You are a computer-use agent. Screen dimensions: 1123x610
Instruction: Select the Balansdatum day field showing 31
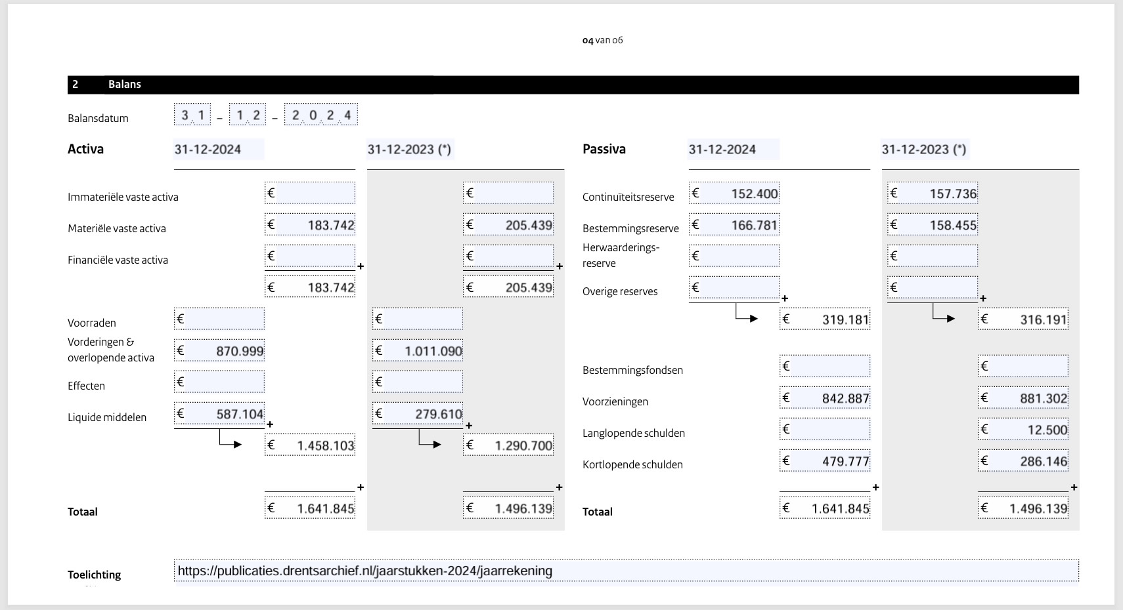192,115
